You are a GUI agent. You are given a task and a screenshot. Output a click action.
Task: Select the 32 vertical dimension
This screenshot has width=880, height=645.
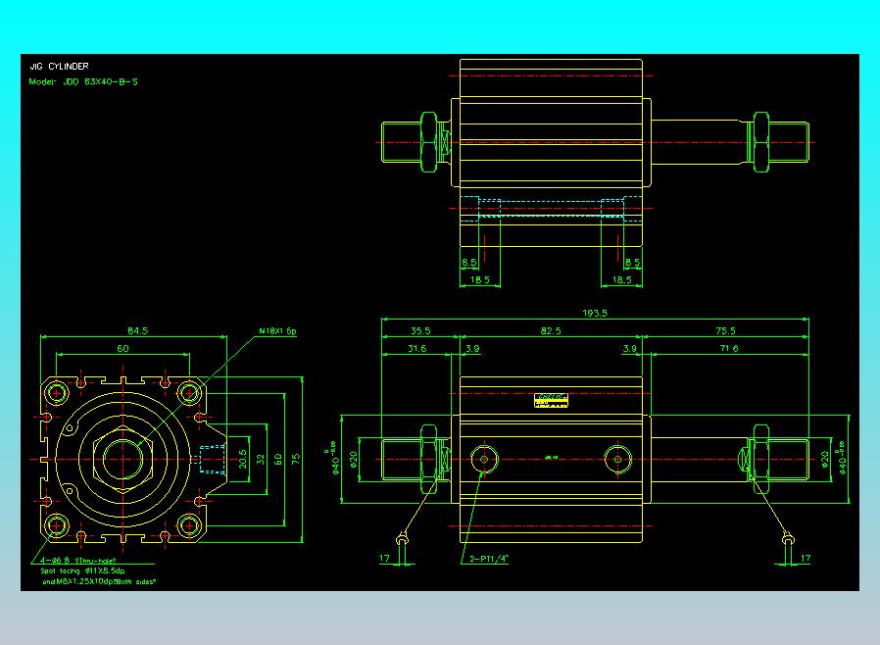tap(261, 459)
